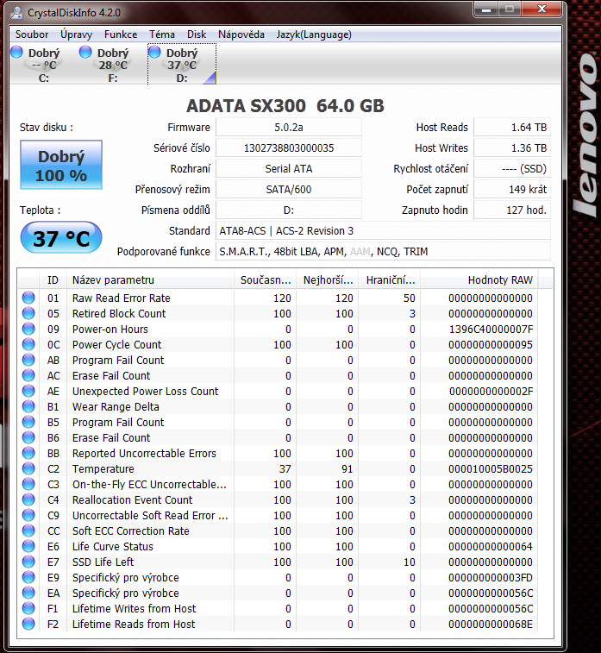Open the Soubor menu
This screenshot has width=601, height=653.
click(x=32, y=35)
